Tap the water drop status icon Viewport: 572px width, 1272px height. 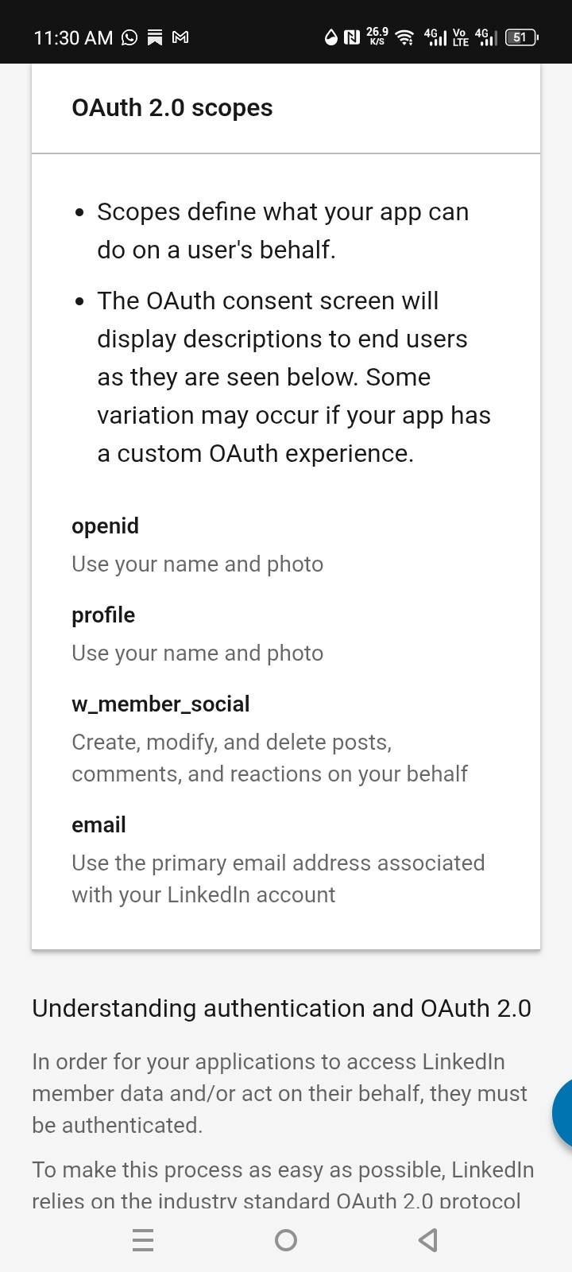331,37
